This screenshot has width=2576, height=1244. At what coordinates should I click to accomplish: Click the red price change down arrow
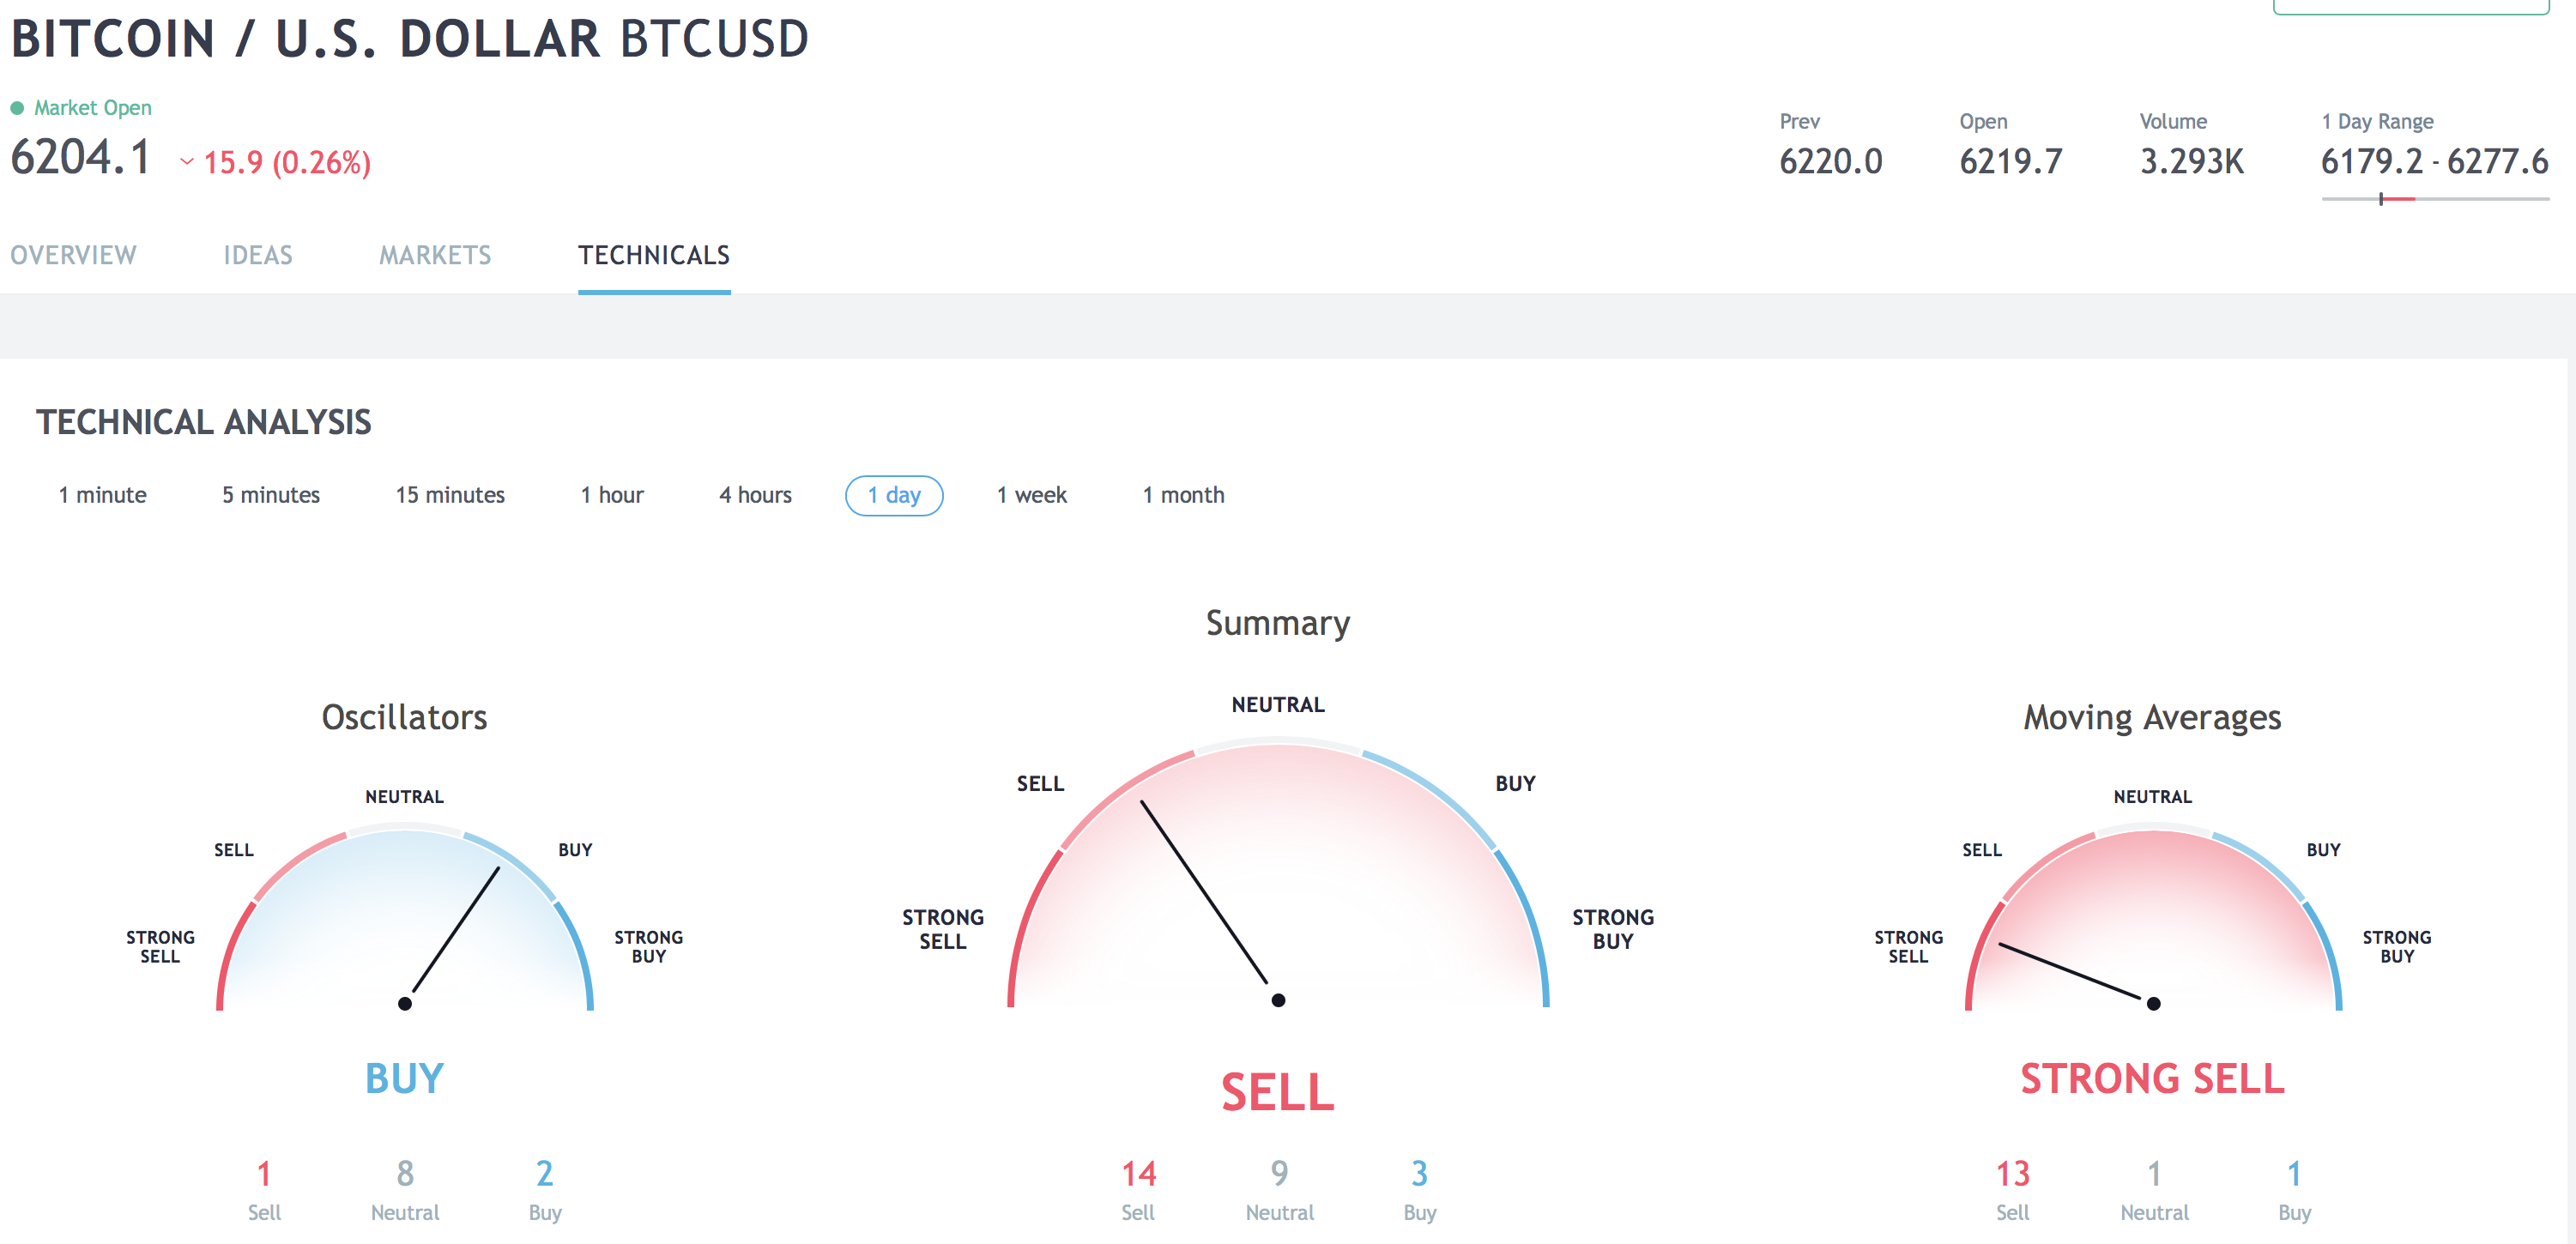pos(187,162)
